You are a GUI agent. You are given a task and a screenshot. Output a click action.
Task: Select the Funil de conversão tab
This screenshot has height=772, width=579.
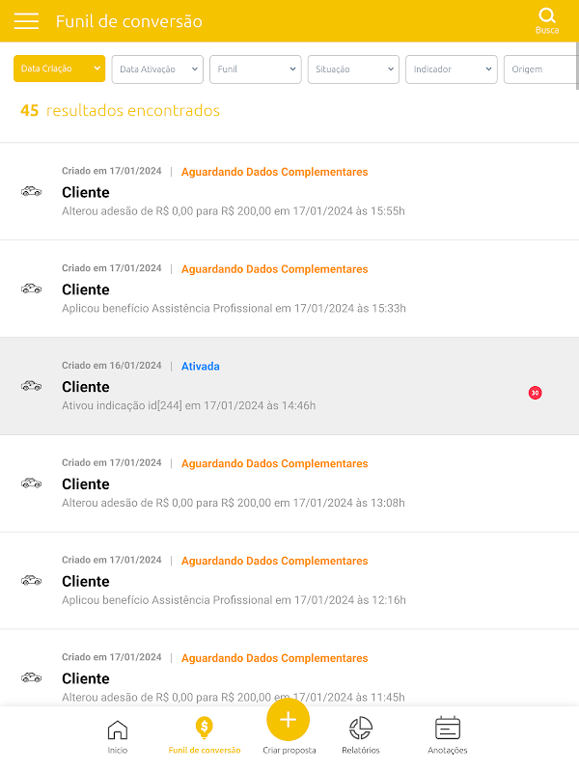click(205, 736)
